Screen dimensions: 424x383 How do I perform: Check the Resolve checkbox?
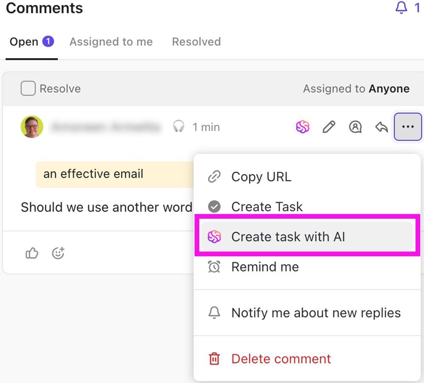coord(28,88)
